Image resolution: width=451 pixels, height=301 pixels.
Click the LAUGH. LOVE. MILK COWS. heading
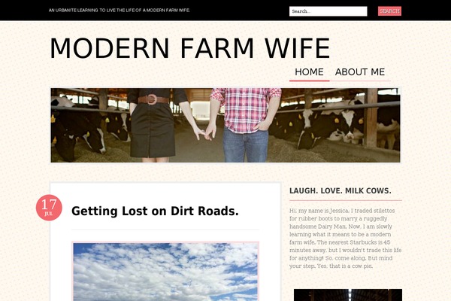coord(341,190)
